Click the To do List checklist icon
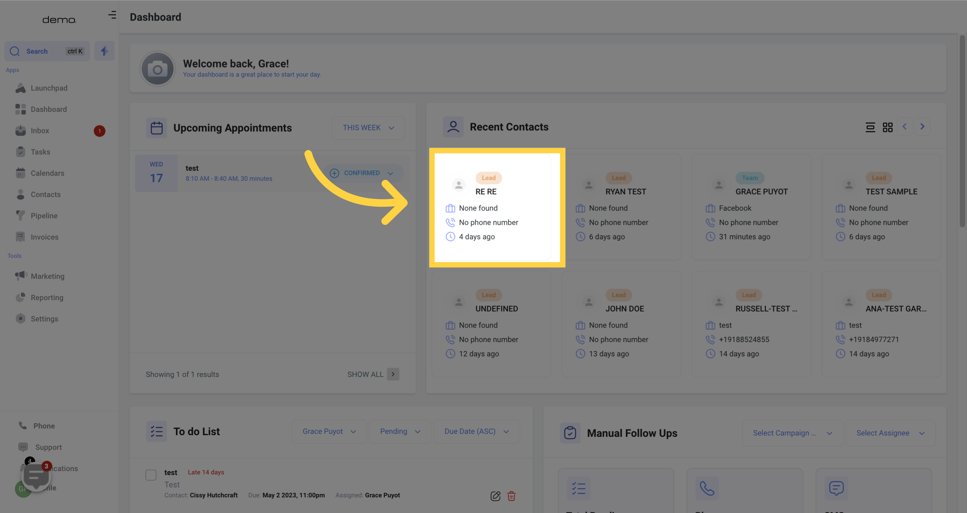The width and height of the screenshot is (967, 513). pyautogui.click(x=157, y=431)
